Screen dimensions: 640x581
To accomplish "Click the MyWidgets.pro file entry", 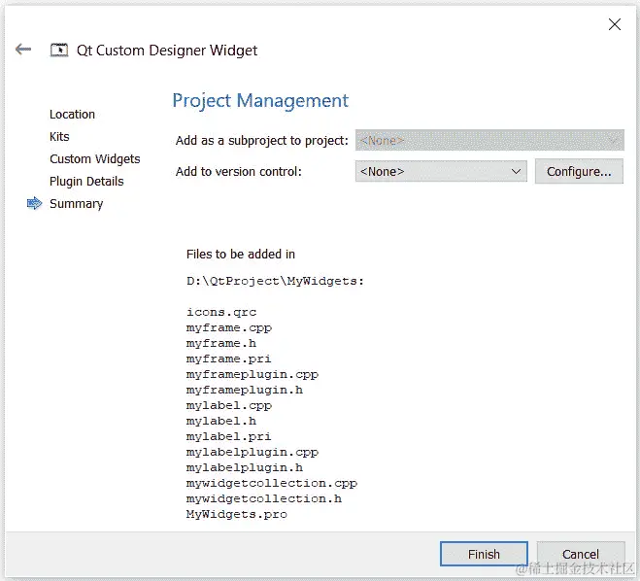I will (x=237, y=515).
